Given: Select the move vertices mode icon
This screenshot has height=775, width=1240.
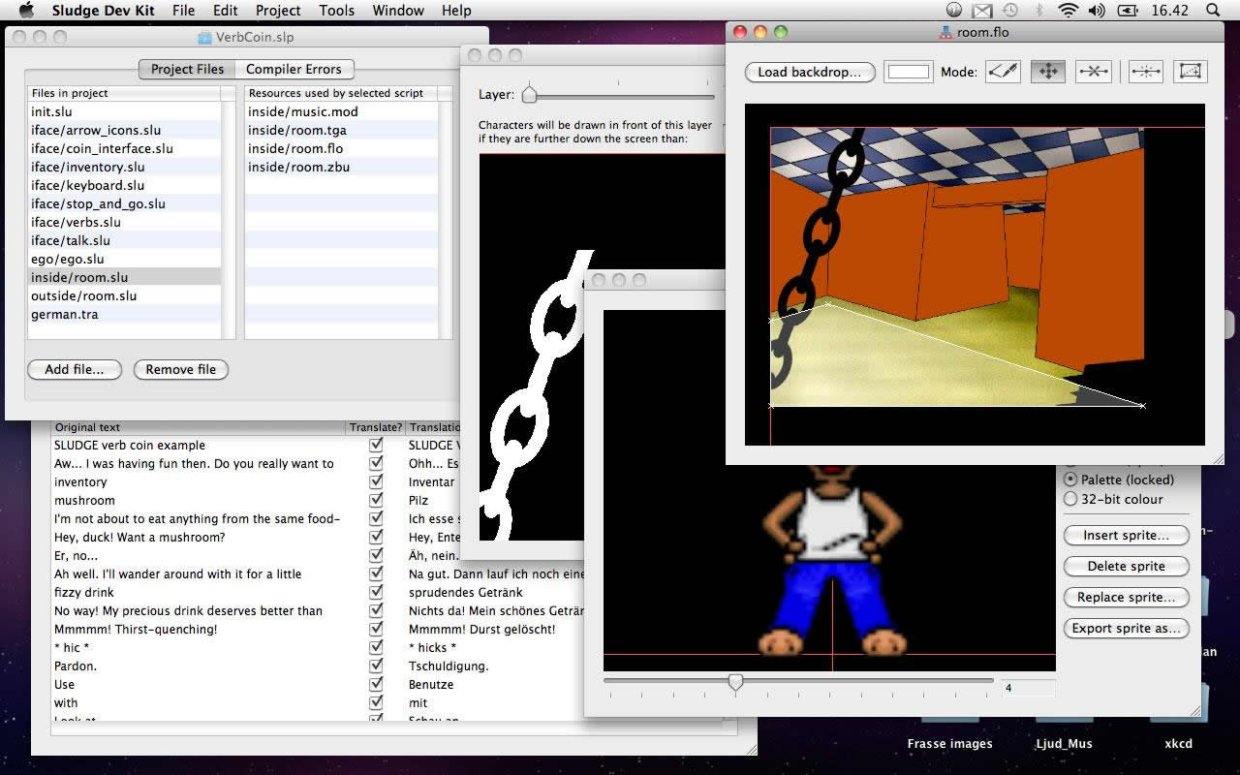Looking at the screenshot, I should pos(1048,72).
